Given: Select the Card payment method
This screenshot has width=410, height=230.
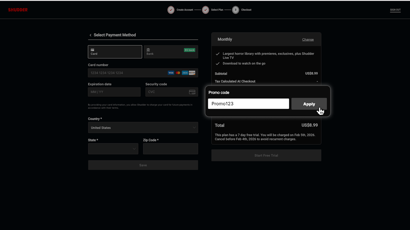Looking at the screenshot, I should click(115, 52).
